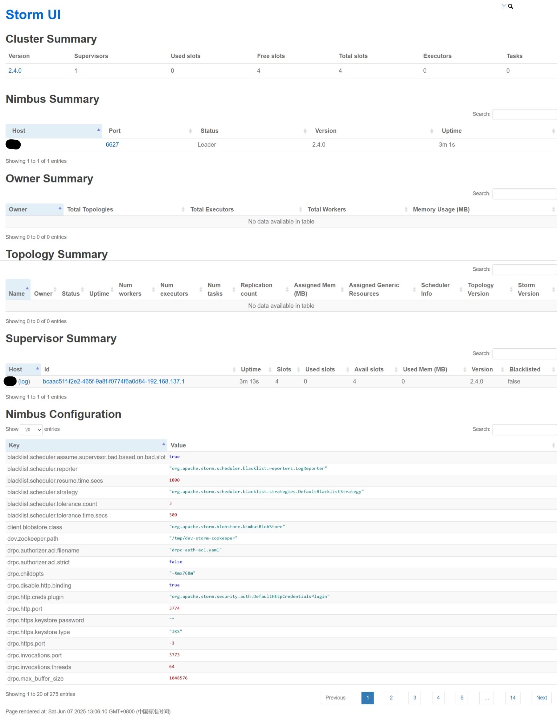Go to the Previous configuration page
Screen dimensions: 557x719
click(x=335, y=698)
